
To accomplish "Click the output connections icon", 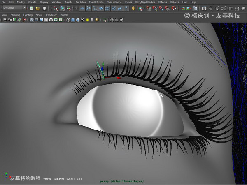I will (189, 8).
